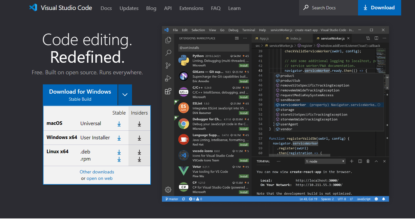Expand the dropdown arrow beside Download for Windows

[125, 95]
